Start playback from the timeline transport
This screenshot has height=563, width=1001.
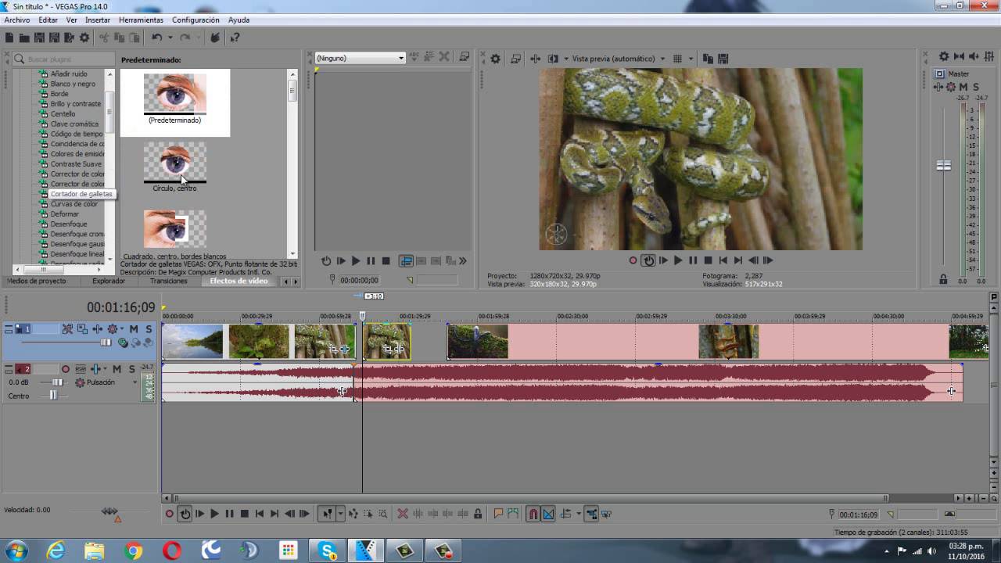click(214, 514)
